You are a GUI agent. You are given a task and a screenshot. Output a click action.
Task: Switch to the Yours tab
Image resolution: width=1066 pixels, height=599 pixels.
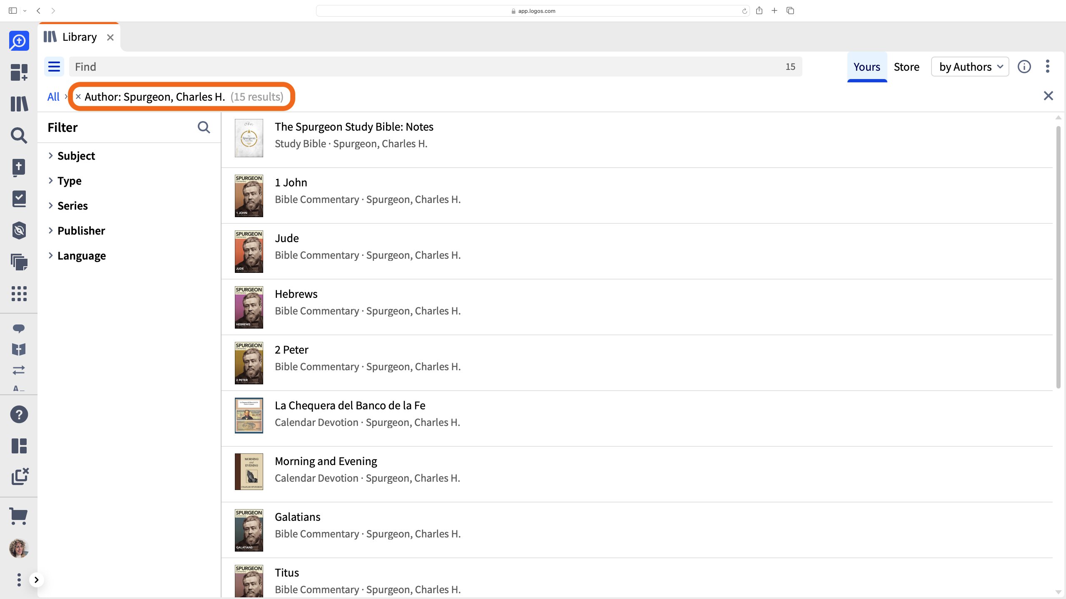(x=867, y=67)
